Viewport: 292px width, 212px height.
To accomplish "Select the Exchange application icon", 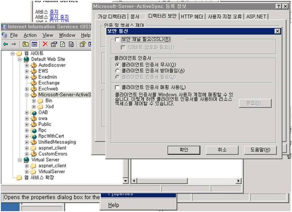I will 34,83.
